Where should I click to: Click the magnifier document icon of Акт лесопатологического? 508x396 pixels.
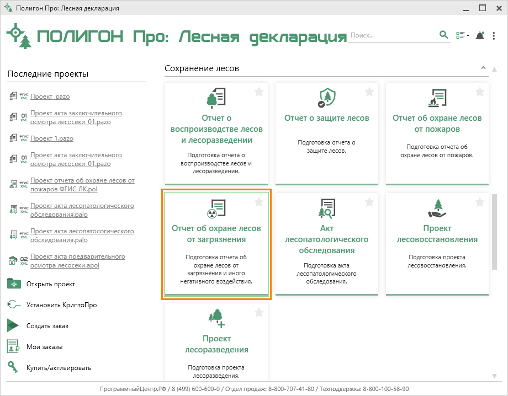[x=326, y=208]
